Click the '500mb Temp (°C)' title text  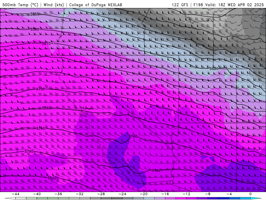click(x=20, y=5)
